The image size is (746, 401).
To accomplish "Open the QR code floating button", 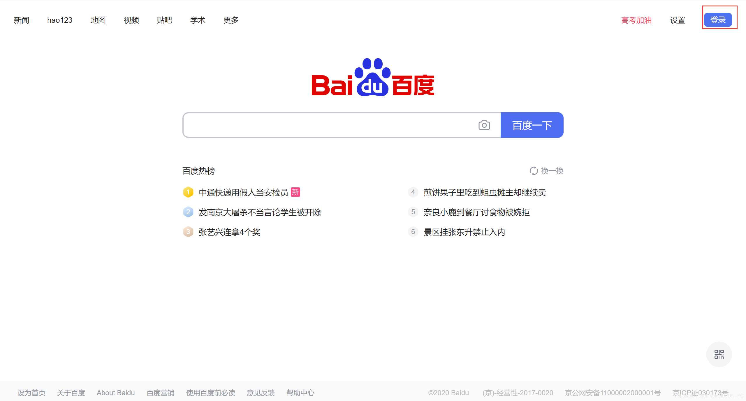I will (x=719, y=354).
